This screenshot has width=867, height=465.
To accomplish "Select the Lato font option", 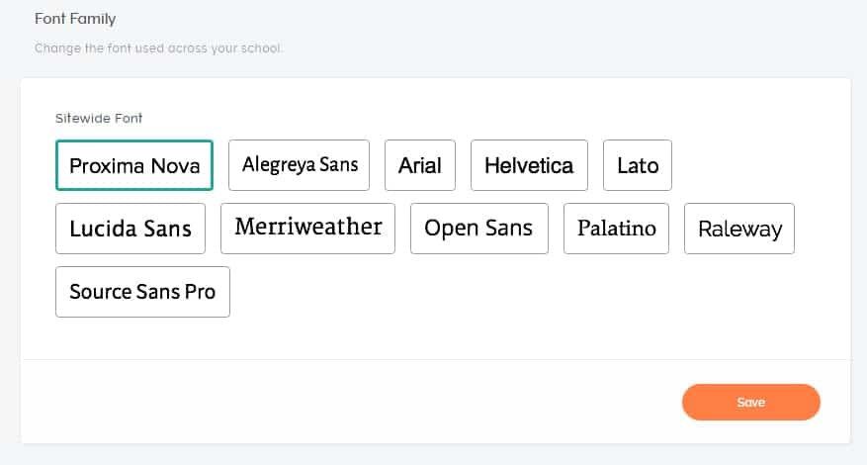I will [x=637, y=165].
